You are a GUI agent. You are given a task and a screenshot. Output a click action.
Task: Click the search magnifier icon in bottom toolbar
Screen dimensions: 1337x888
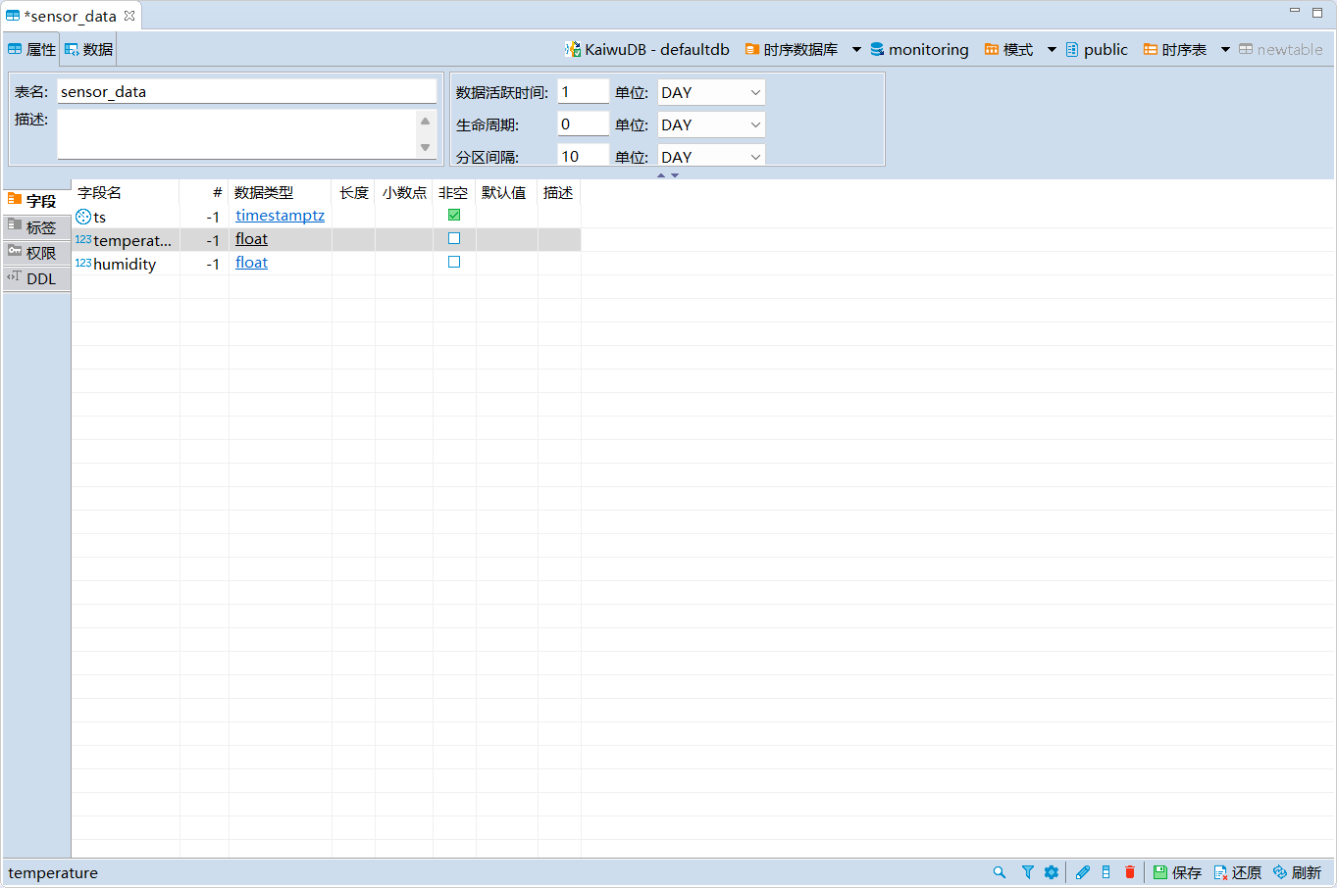point(999,872)
